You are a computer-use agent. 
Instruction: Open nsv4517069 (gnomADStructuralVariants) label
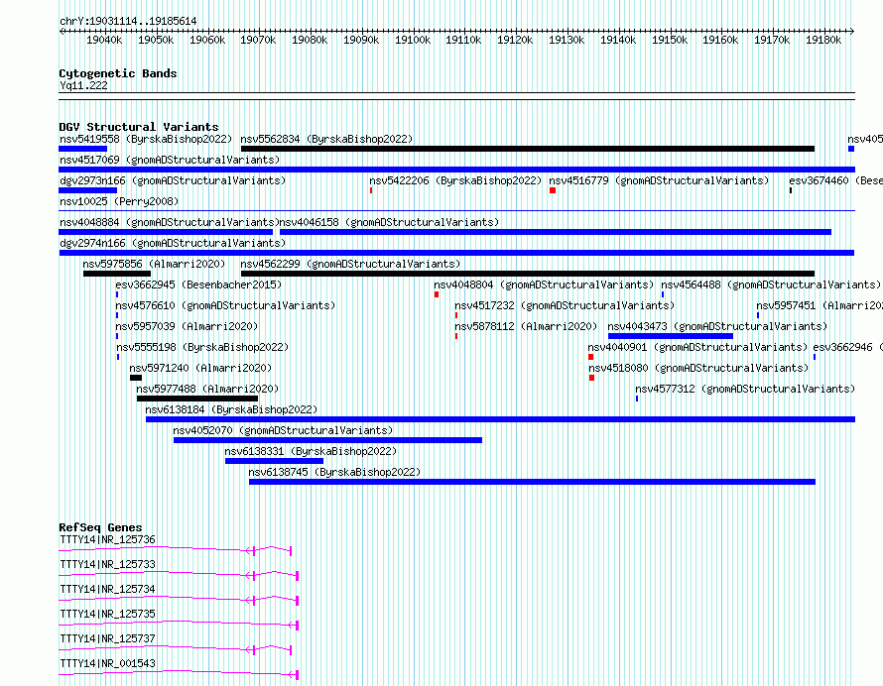click(x=170, y=160)
